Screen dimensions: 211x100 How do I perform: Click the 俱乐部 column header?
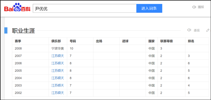click(x=56, y=41)
